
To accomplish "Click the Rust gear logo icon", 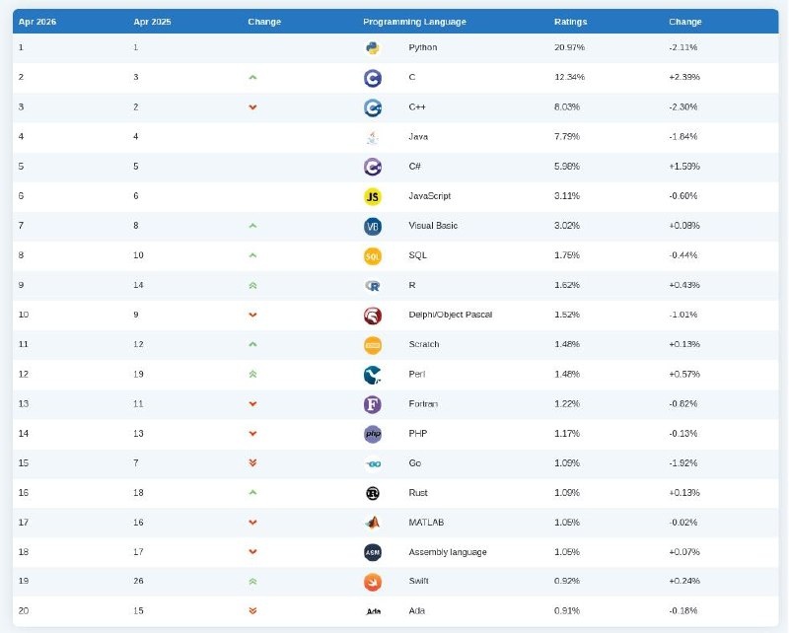I will (373, 493).
